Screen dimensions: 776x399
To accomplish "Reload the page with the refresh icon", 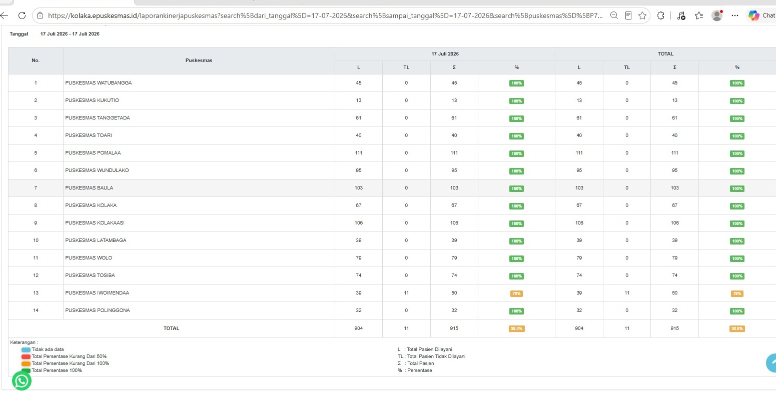I will tap(22, 15).
